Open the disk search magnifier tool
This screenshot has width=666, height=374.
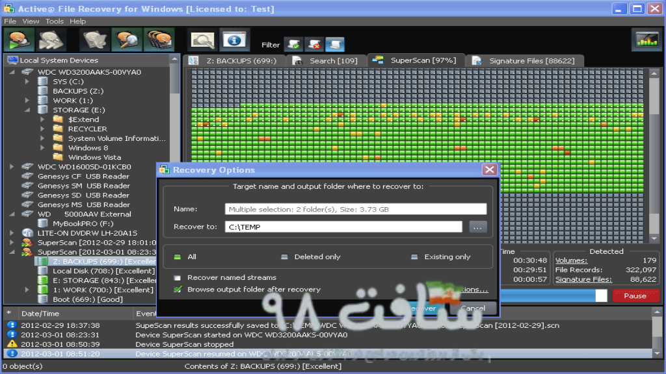tap(127, 40)
